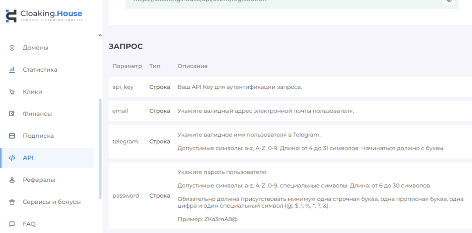Click the up chevron above the sidebar scrollbar
Image resolution: width=472 pixels, height=233 pixels.
tap(100, 35)
